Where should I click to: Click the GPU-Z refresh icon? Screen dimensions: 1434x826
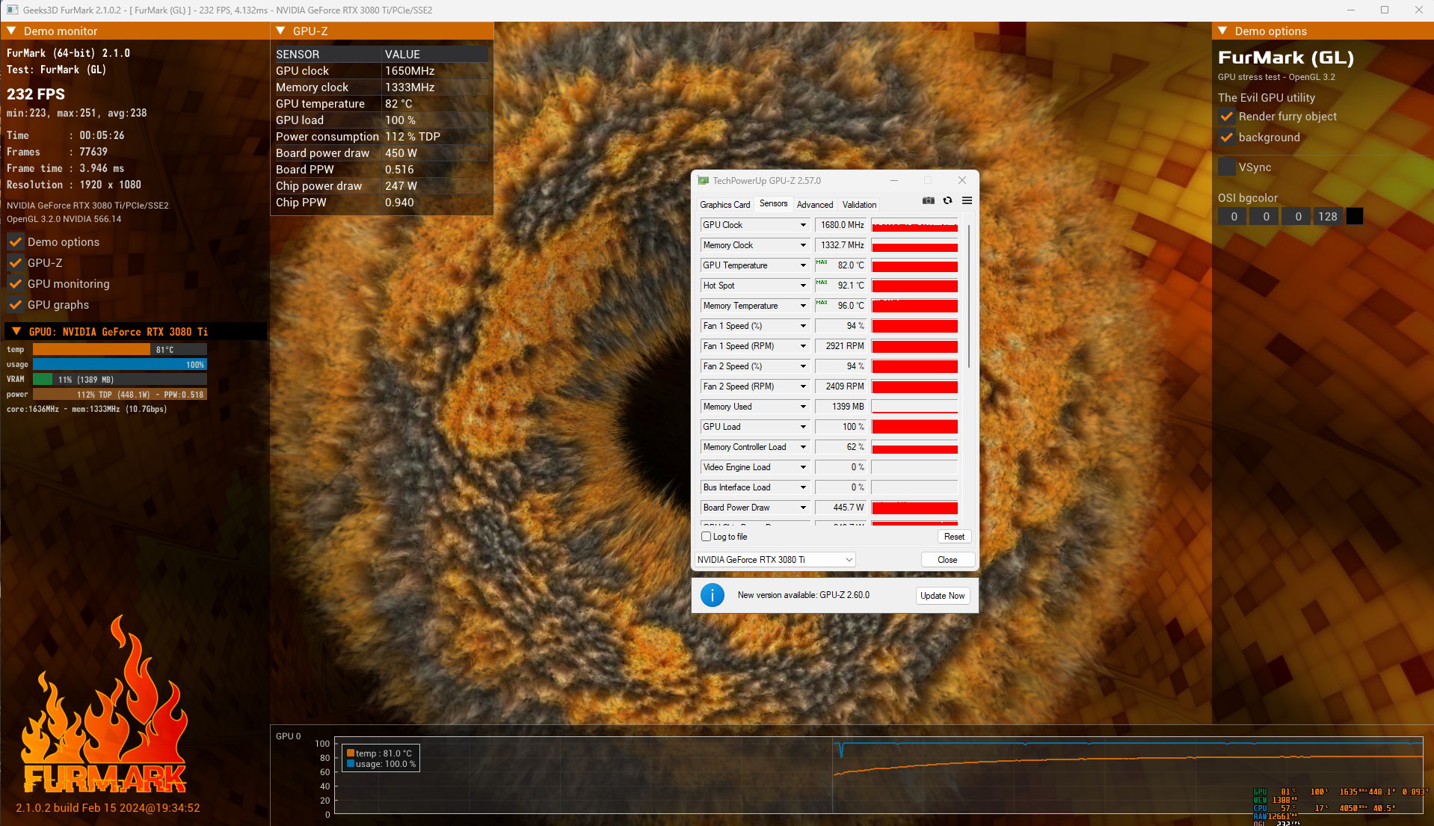(x=947, y=200)
